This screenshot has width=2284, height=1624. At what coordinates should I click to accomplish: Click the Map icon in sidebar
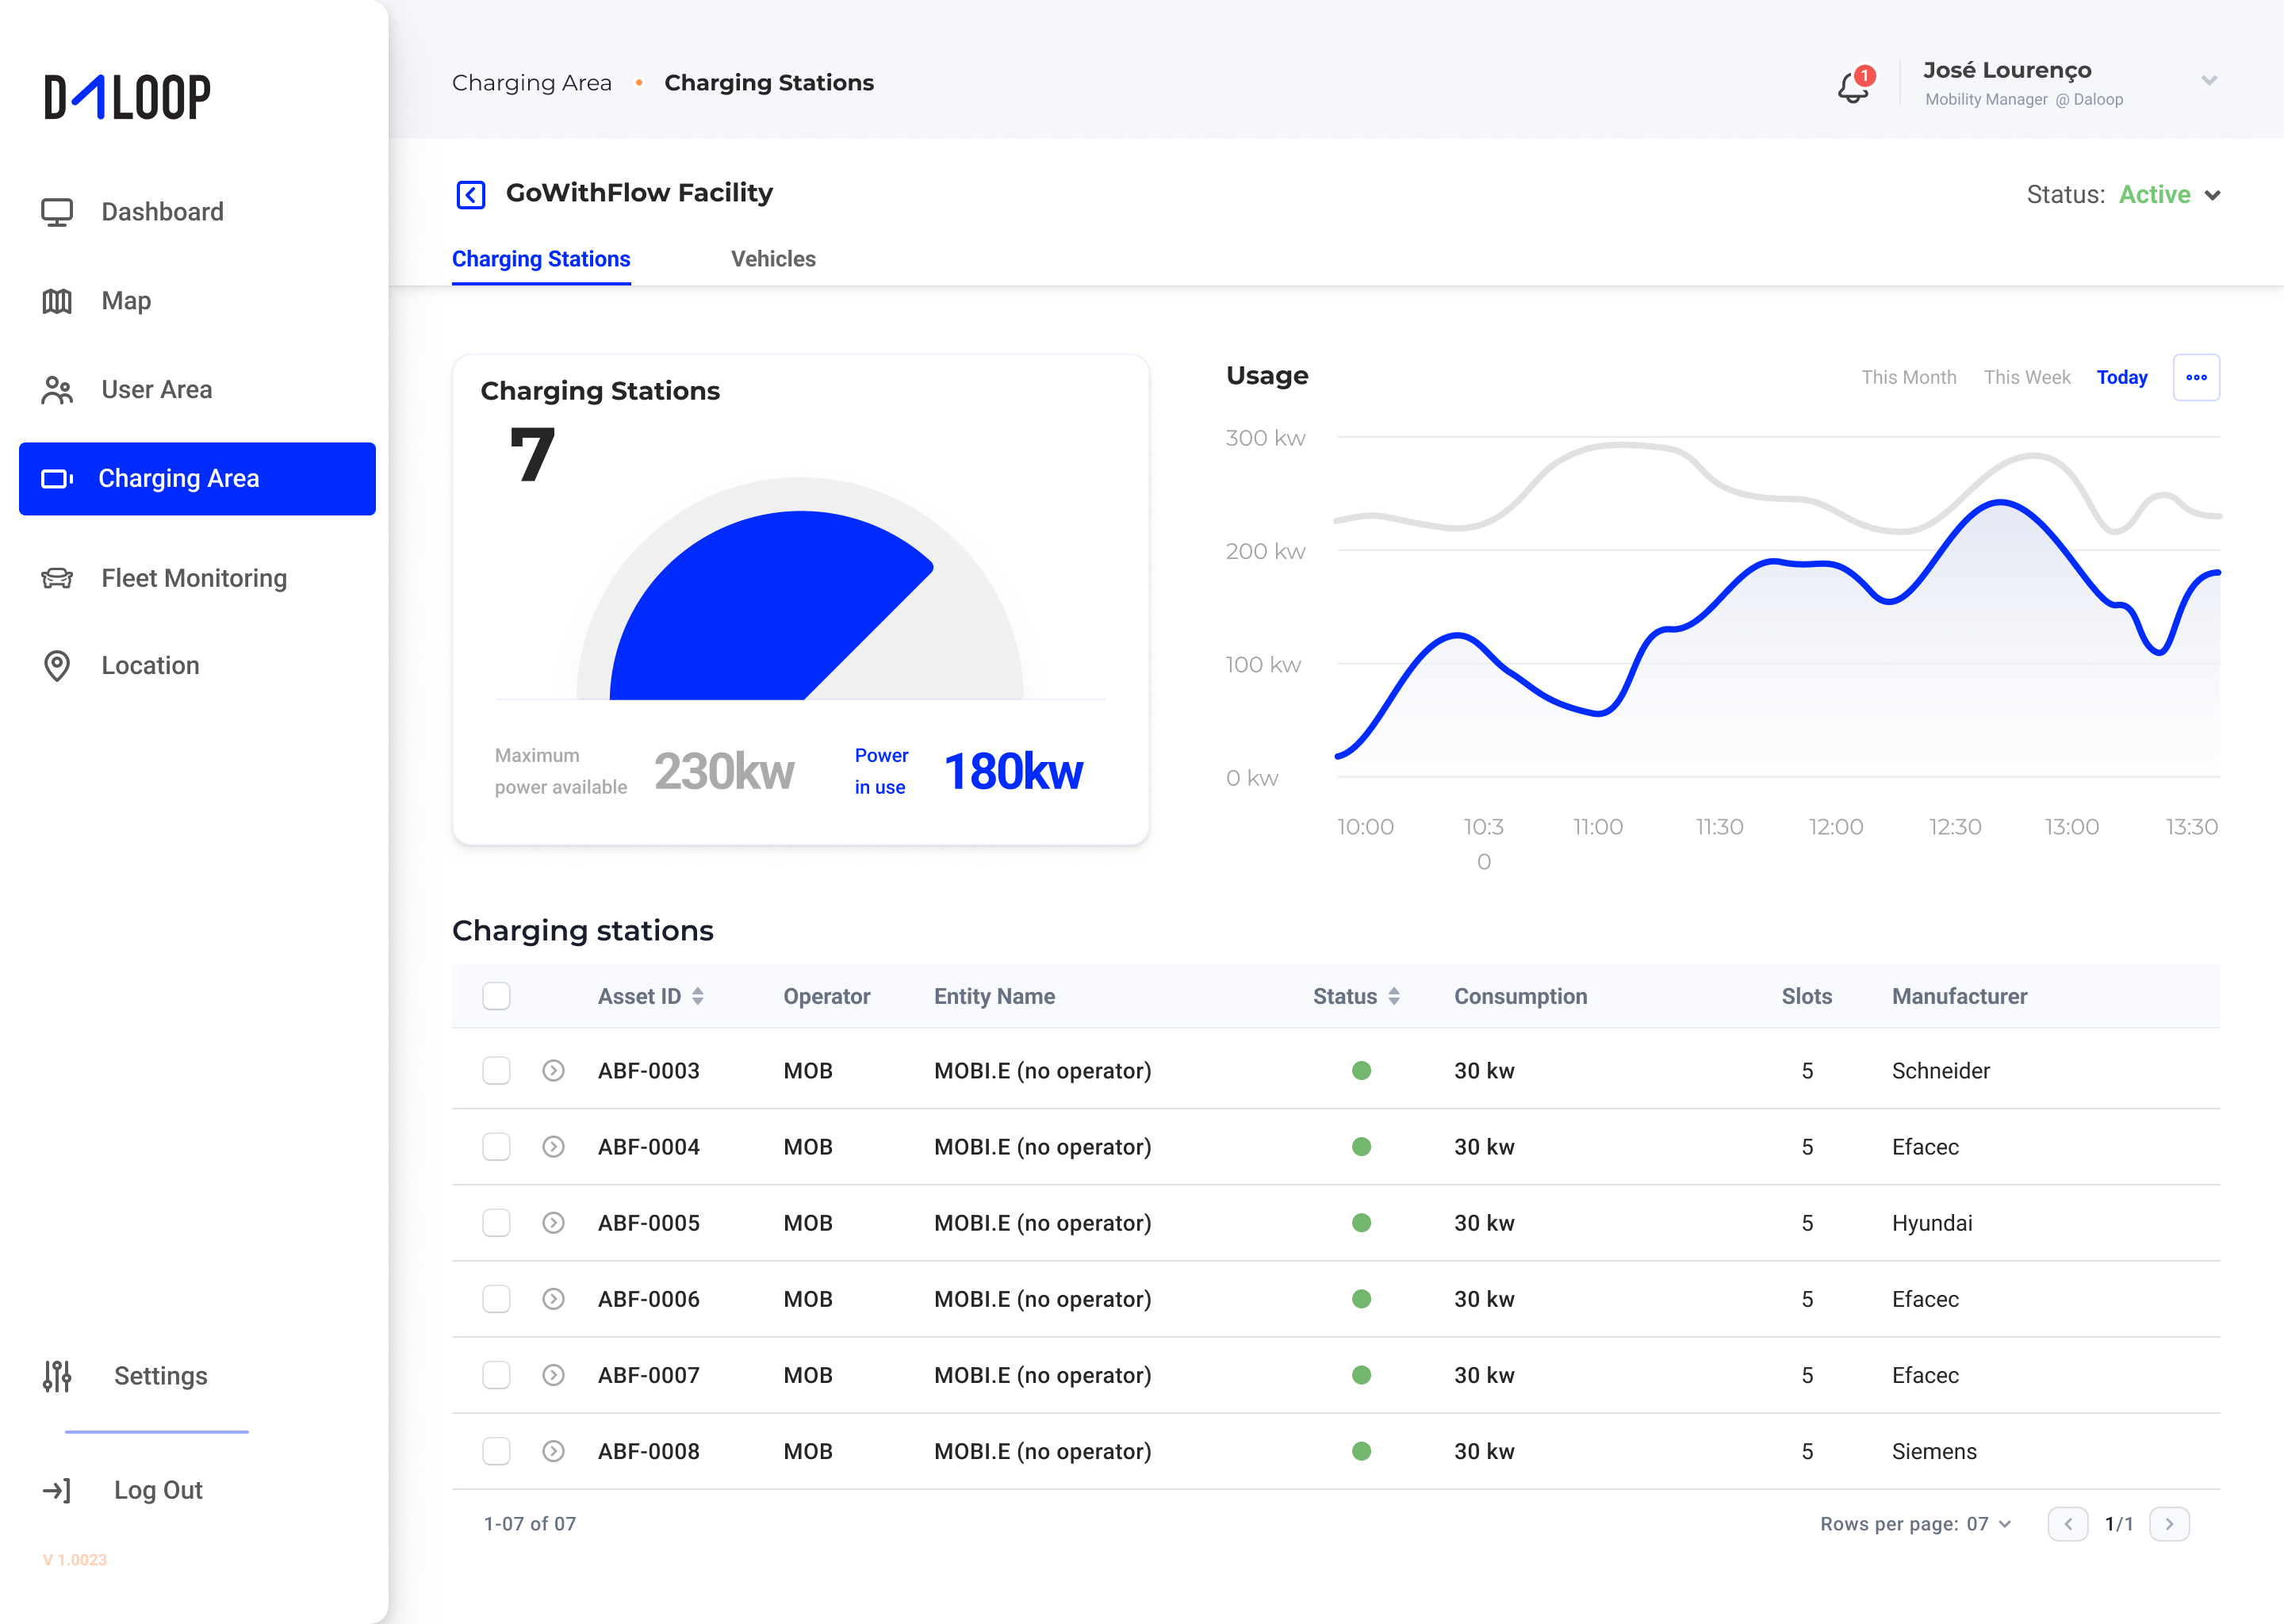coord(57,301)
